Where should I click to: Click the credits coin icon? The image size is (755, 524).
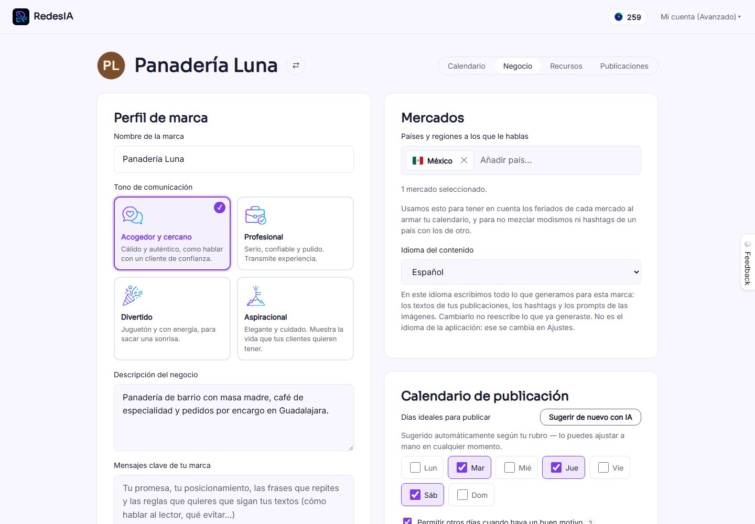619,17
